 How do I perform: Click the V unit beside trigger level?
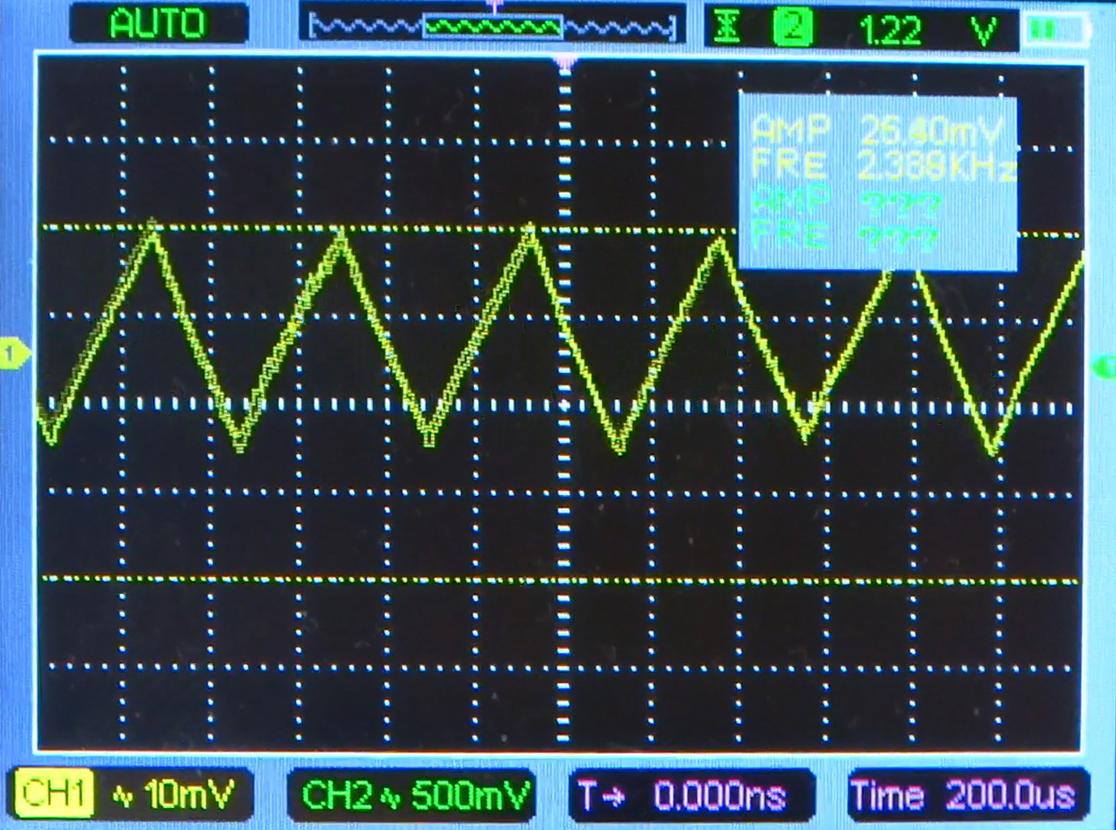[x=984, y=31]
